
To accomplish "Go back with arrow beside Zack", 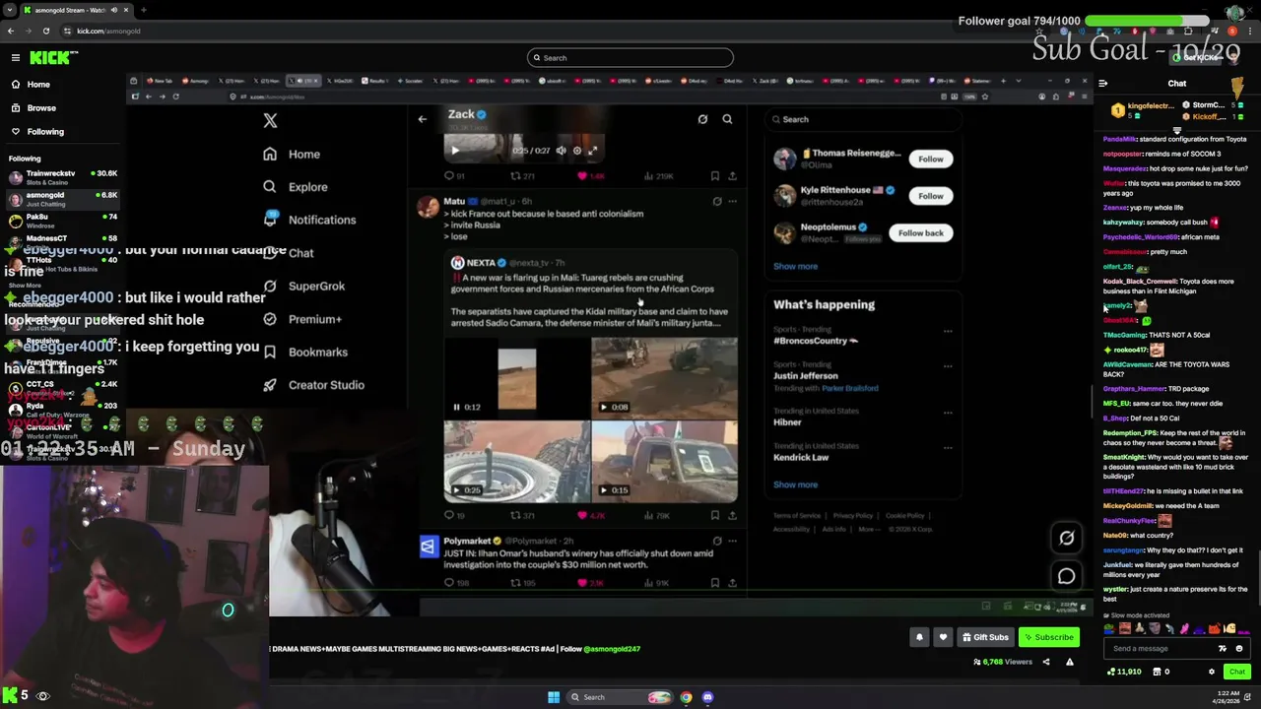I will pyautogui.click(x=423, y=119).
